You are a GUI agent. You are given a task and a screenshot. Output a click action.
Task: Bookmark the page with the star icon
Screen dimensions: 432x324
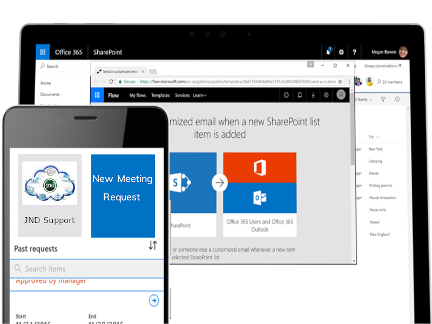[x=340, y=82]
